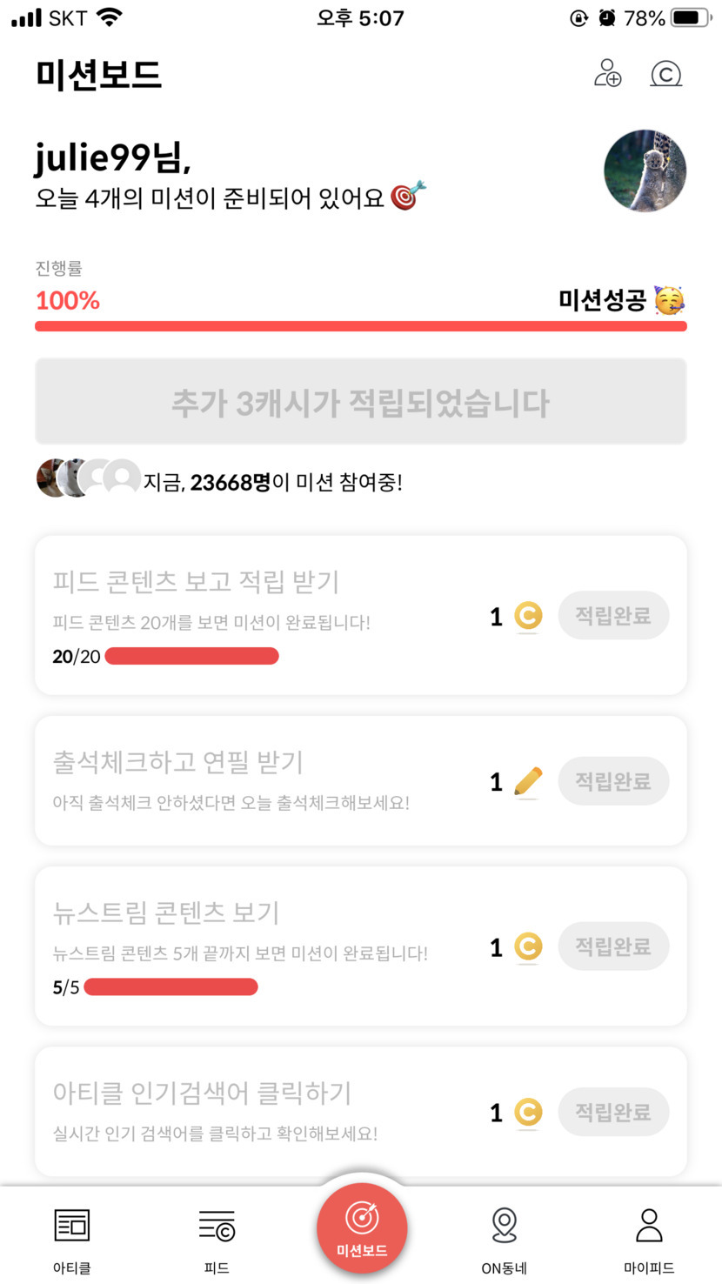Screen dimensions: 722x1284
Task: Tap '적립완료' button for 뉴스트림 mission
Action: tap(613, 946)
